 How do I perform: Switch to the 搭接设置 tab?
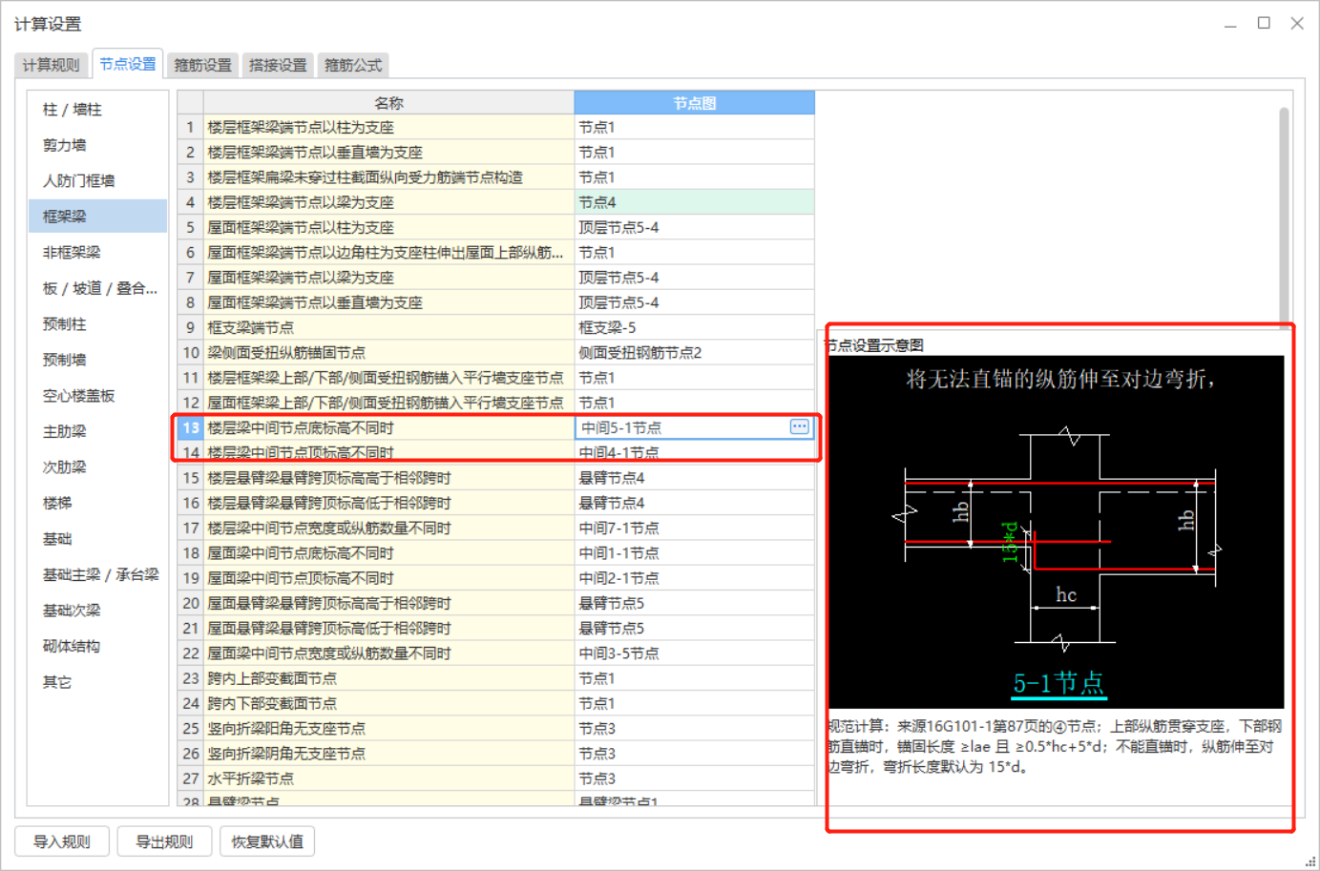[x=278, y=65]
